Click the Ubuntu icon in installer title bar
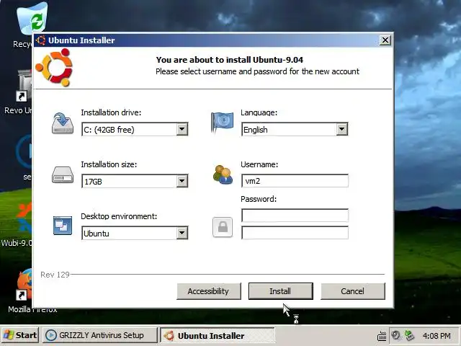The width and height of the screenshot is (461, 346). 41,40
